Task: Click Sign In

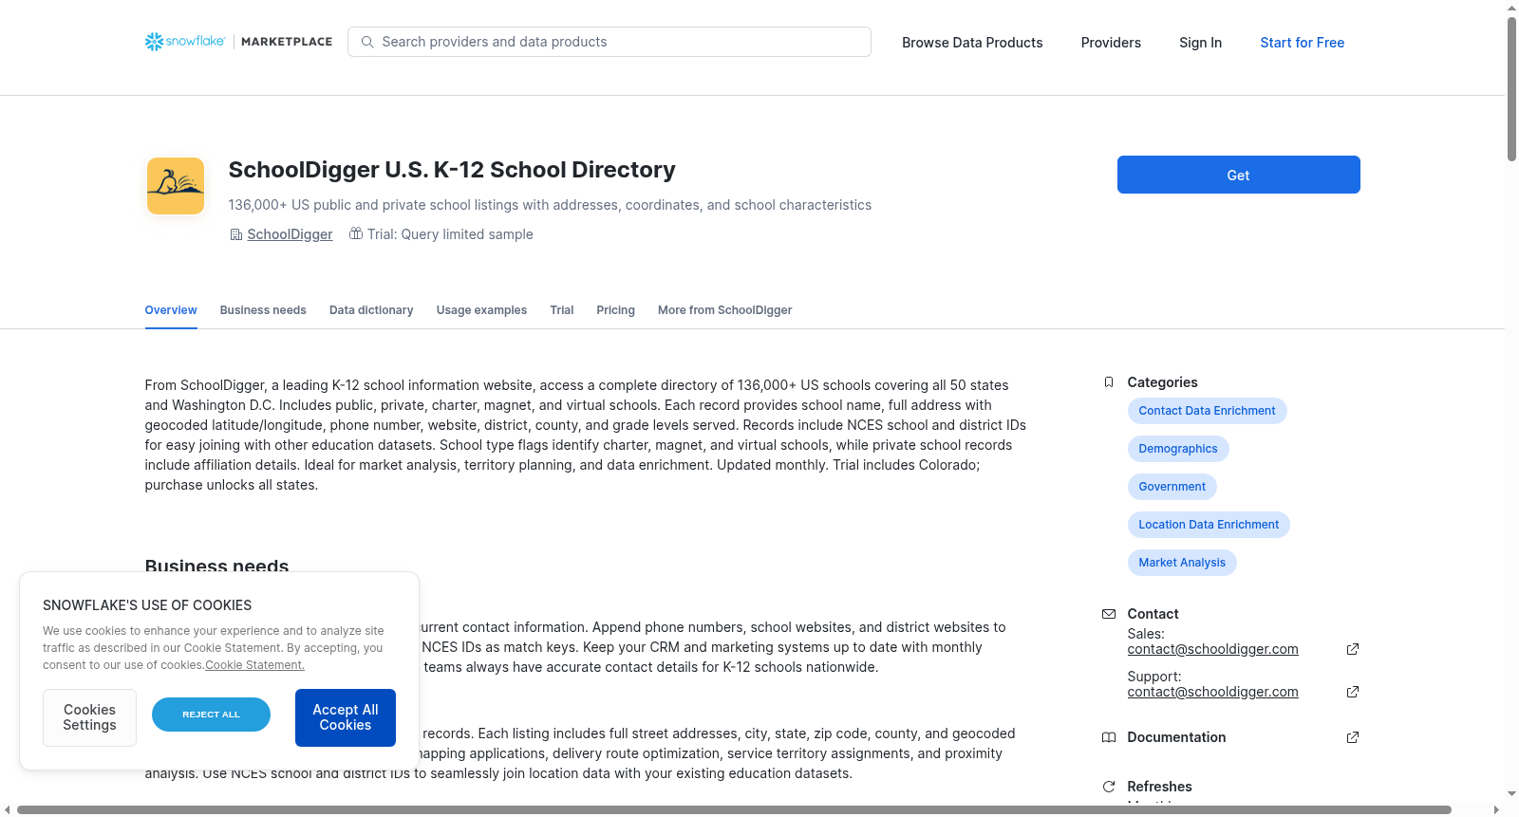Action: pyautogui.click(x=1200, y=43)
